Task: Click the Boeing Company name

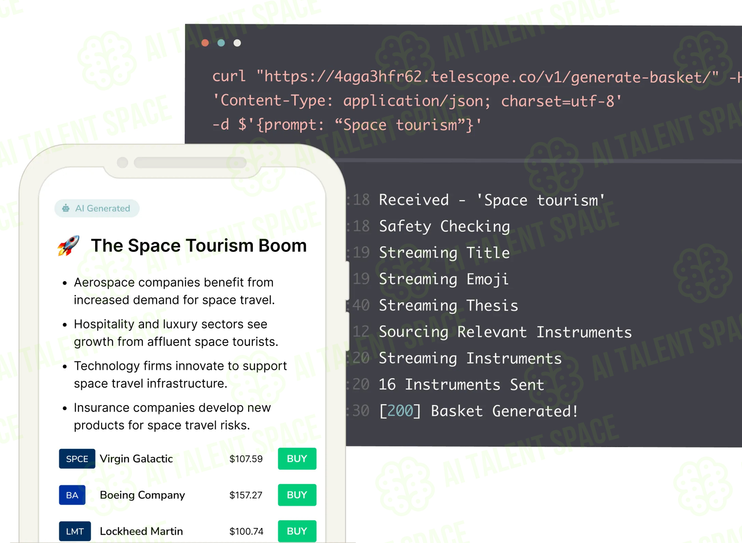Action: [142, 495]
